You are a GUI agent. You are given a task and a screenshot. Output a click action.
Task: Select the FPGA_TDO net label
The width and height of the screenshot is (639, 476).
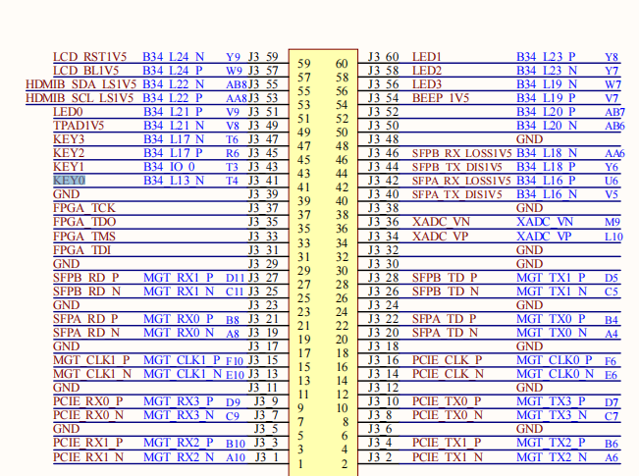click(84, 223)
